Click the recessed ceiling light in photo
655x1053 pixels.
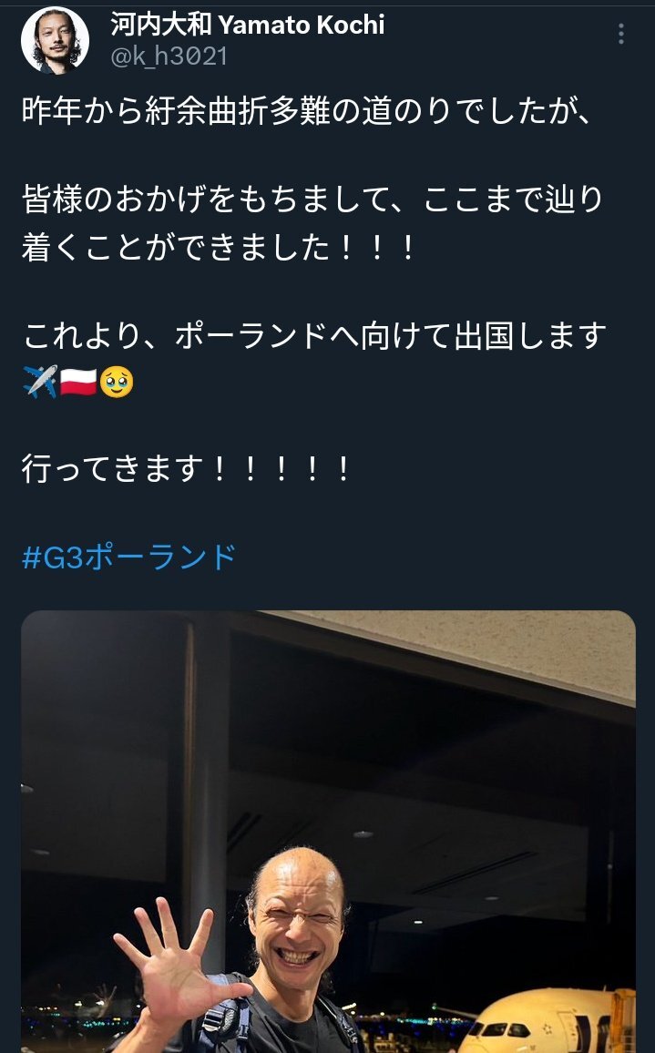(x=363, y=834)
